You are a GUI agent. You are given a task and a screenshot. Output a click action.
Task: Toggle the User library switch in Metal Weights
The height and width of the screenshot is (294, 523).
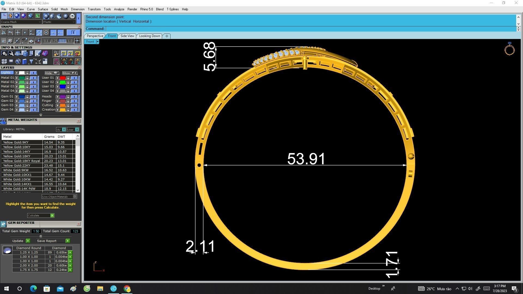coord(73,130)
